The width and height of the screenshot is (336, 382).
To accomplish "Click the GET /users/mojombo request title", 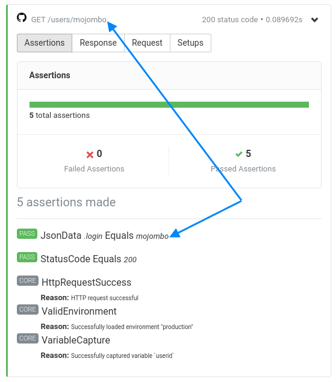I will (x=69, y=20).
